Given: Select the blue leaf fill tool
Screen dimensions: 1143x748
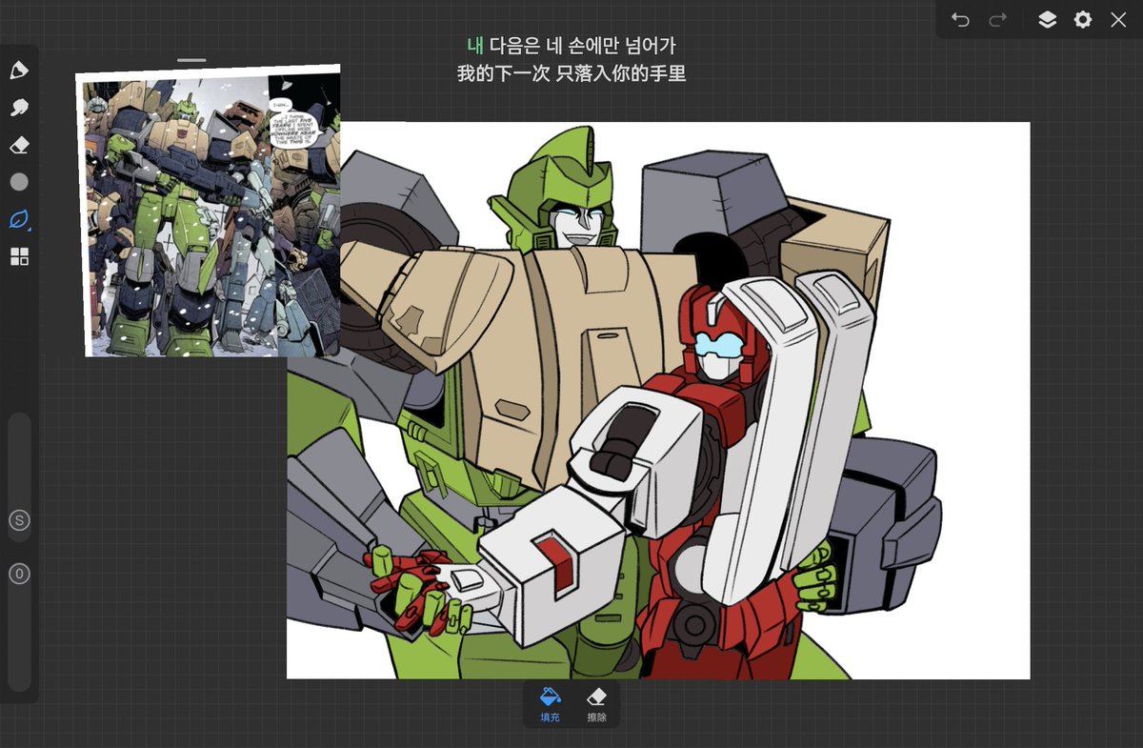Looking at the screenshot, I should point(19,219).
